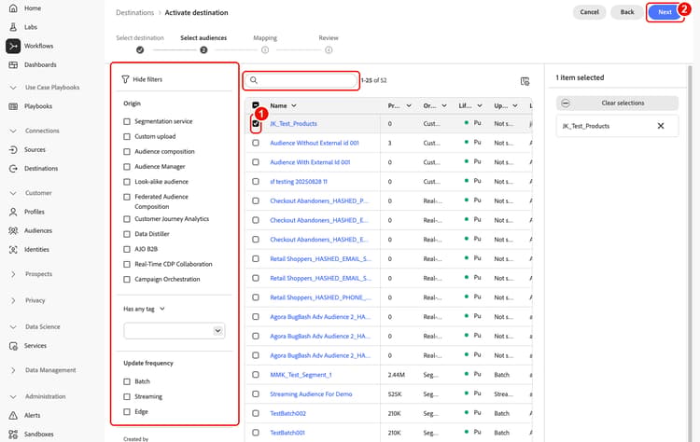
Task: Go to the Review step label
Action: tap(329, 38)
